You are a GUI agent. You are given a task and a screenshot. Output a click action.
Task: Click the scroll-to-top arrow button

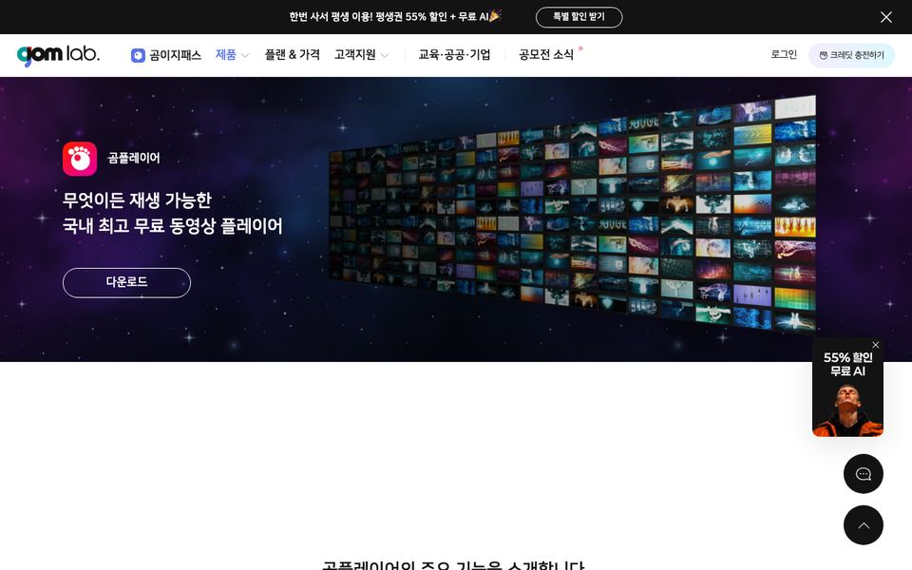coord(864,525)
